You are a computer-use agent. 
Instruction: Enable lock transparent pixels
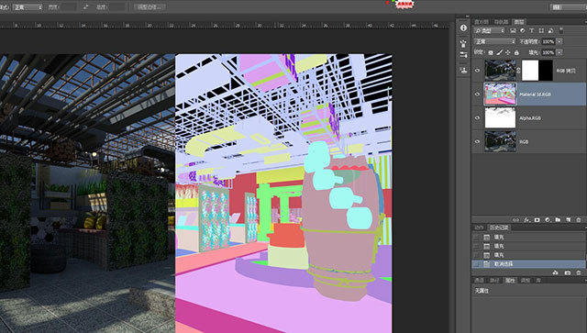point(491,53)
